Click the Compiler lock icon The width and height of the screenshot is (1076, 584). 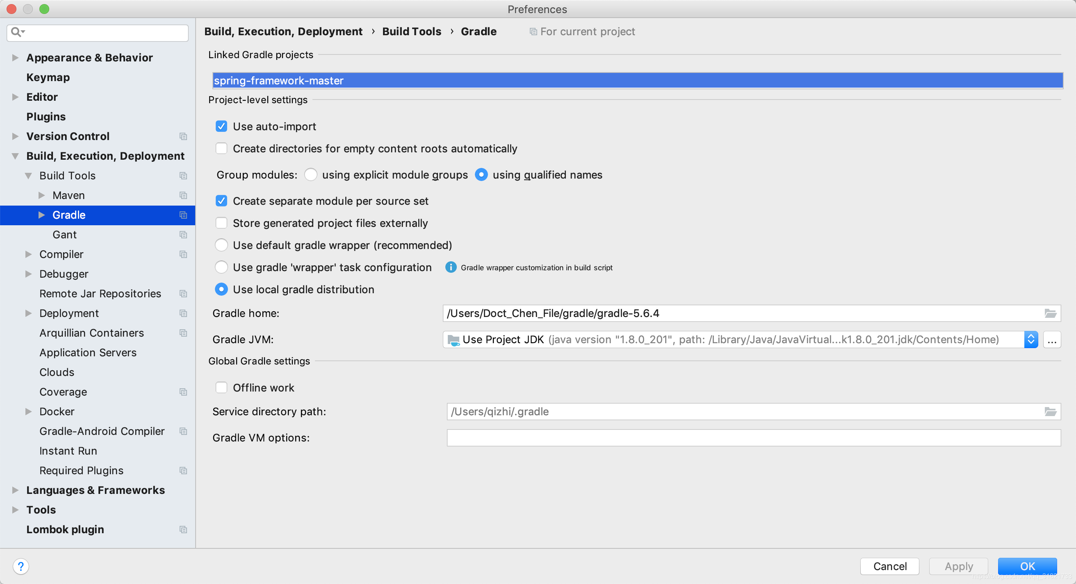182,255
